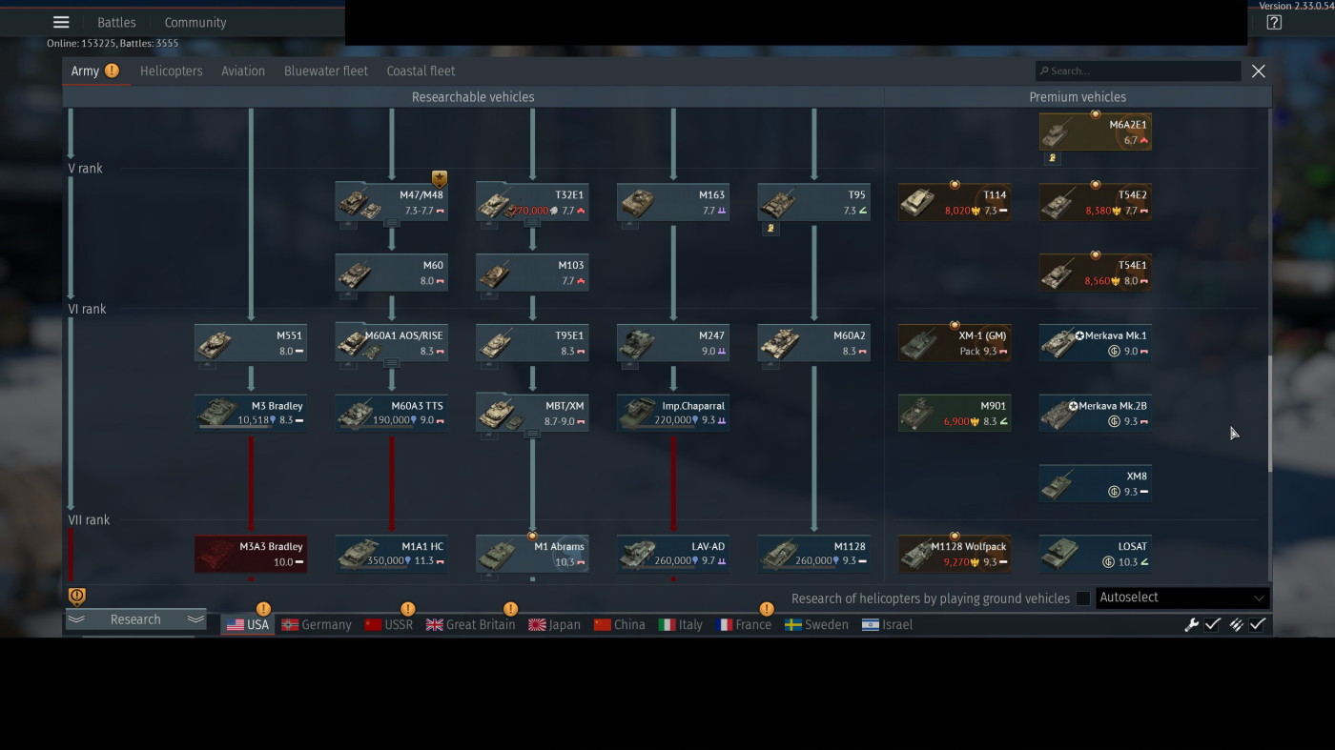Select the M1 Abrams thumbnail
Screen dimensions: 1335x750
[497, 555]
